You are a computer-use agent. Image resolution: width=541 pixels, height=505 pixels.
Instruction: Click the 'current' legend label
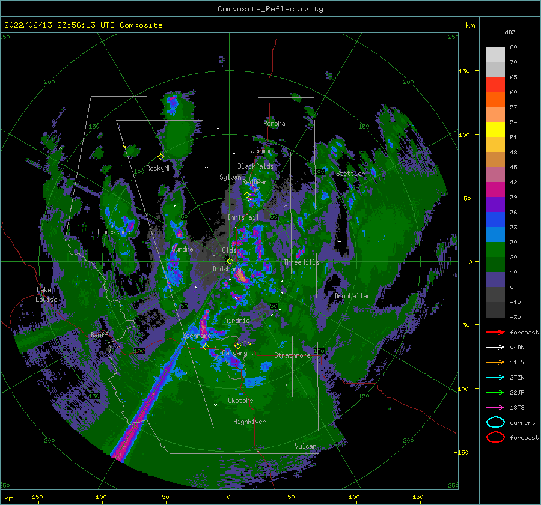coord(522,423)
